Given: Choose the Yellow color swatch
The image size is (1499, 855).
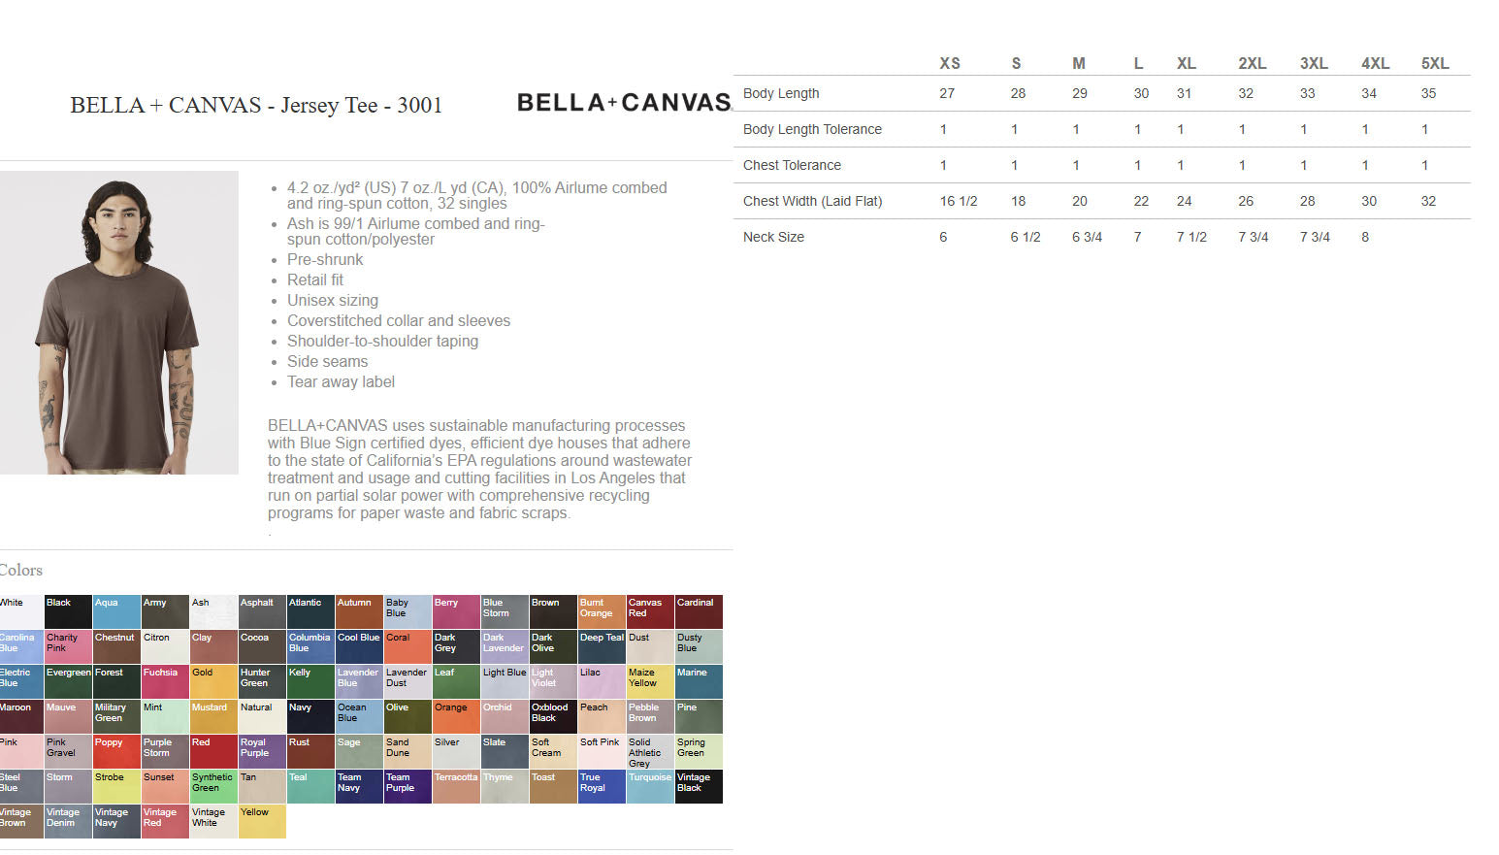Looking at the screenshot, I should (262, 822).
